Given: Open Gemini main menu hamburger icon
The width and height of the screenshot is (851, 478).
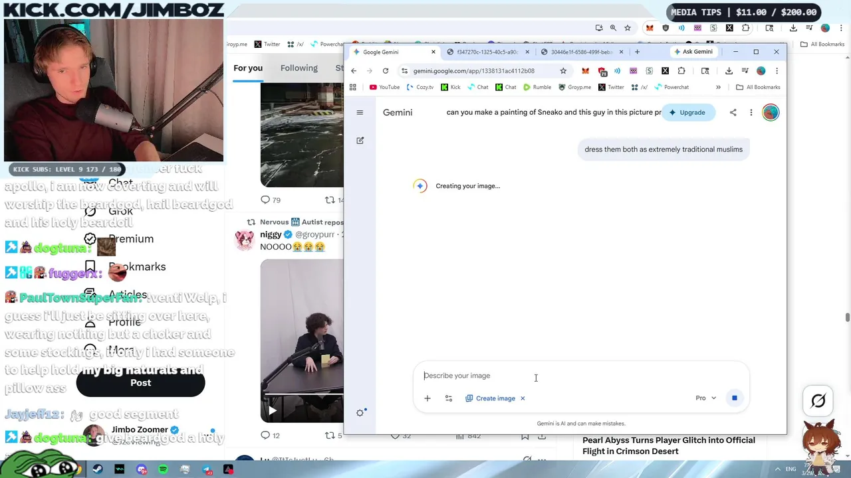Looking at the screenshot, I should tap(360, 112).
